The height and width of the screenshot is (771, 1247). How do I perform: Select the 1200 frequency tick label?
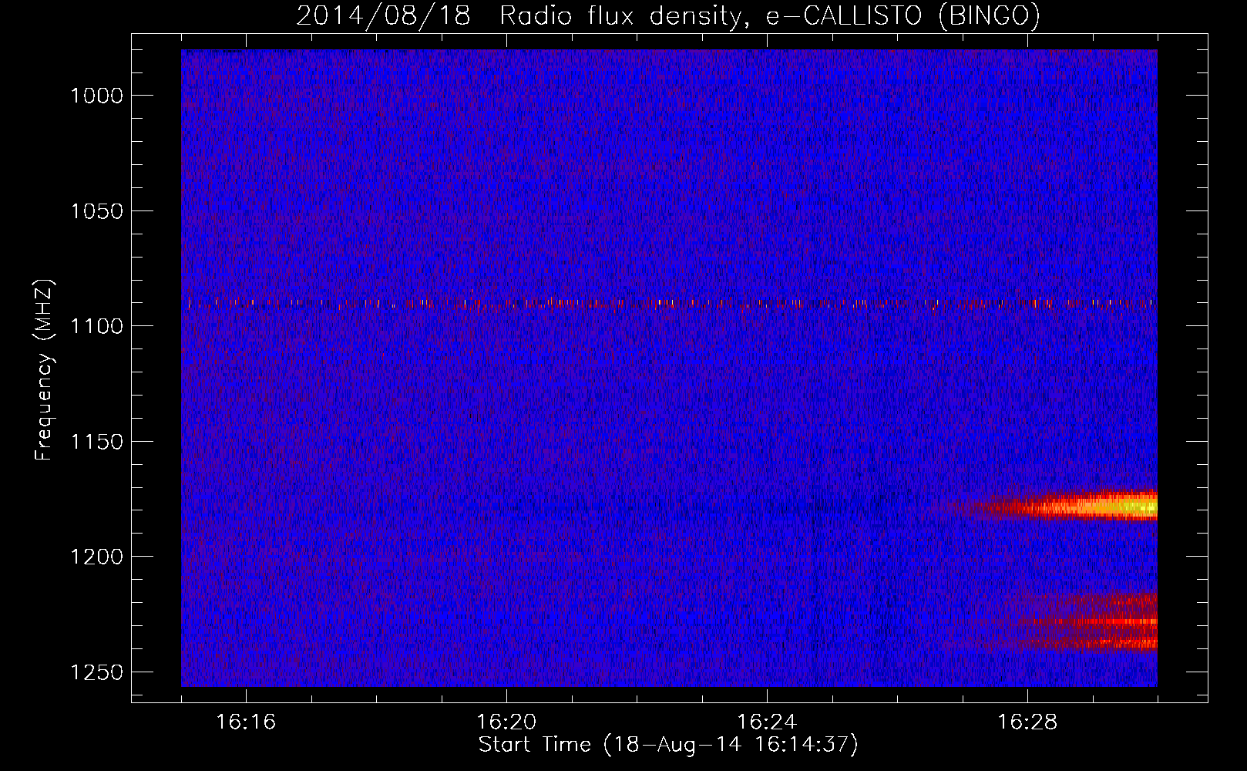tap(96, 557)
